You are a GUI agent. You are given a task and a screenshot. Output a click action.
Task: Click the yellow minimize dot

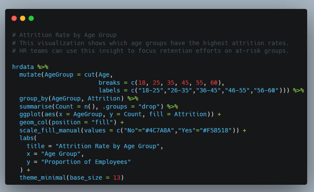23,18
